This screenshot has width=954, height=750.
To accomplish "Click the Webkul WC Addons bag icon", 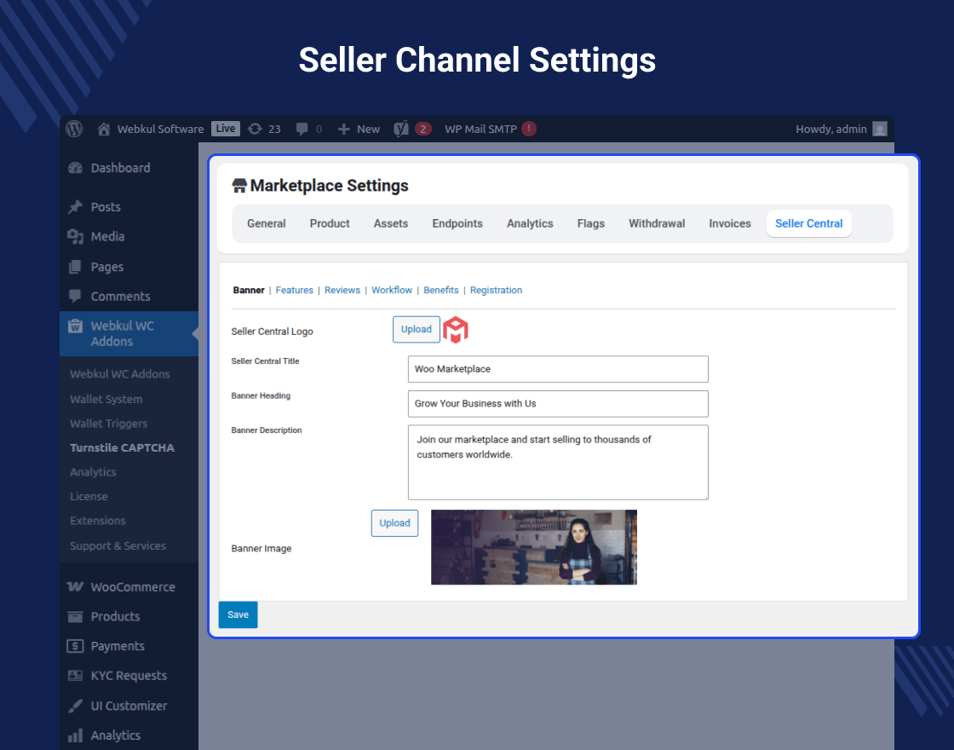I will [76, 326].
